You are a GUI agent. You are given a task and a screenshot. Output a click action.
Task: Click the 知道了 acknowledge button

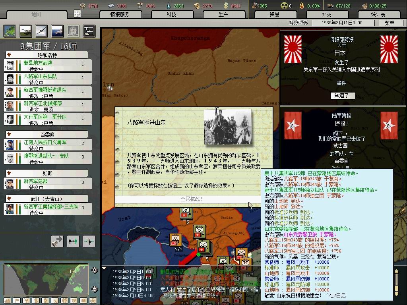[x=342, y=96]
